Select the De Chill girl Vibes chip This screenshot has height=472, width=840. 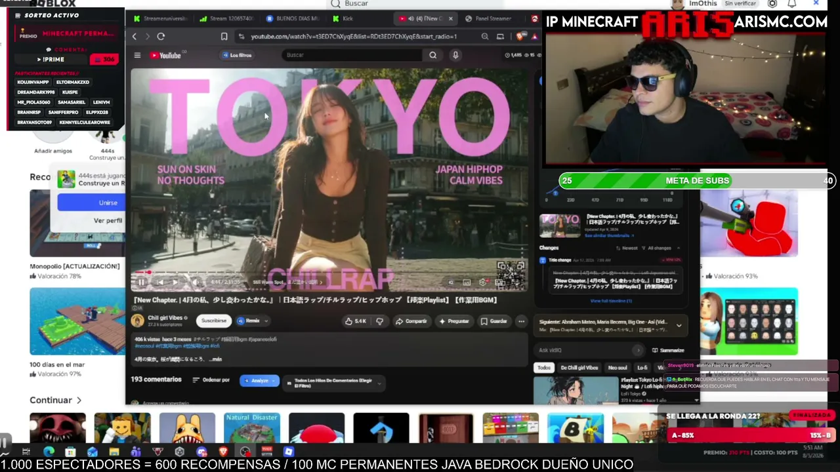579,368
